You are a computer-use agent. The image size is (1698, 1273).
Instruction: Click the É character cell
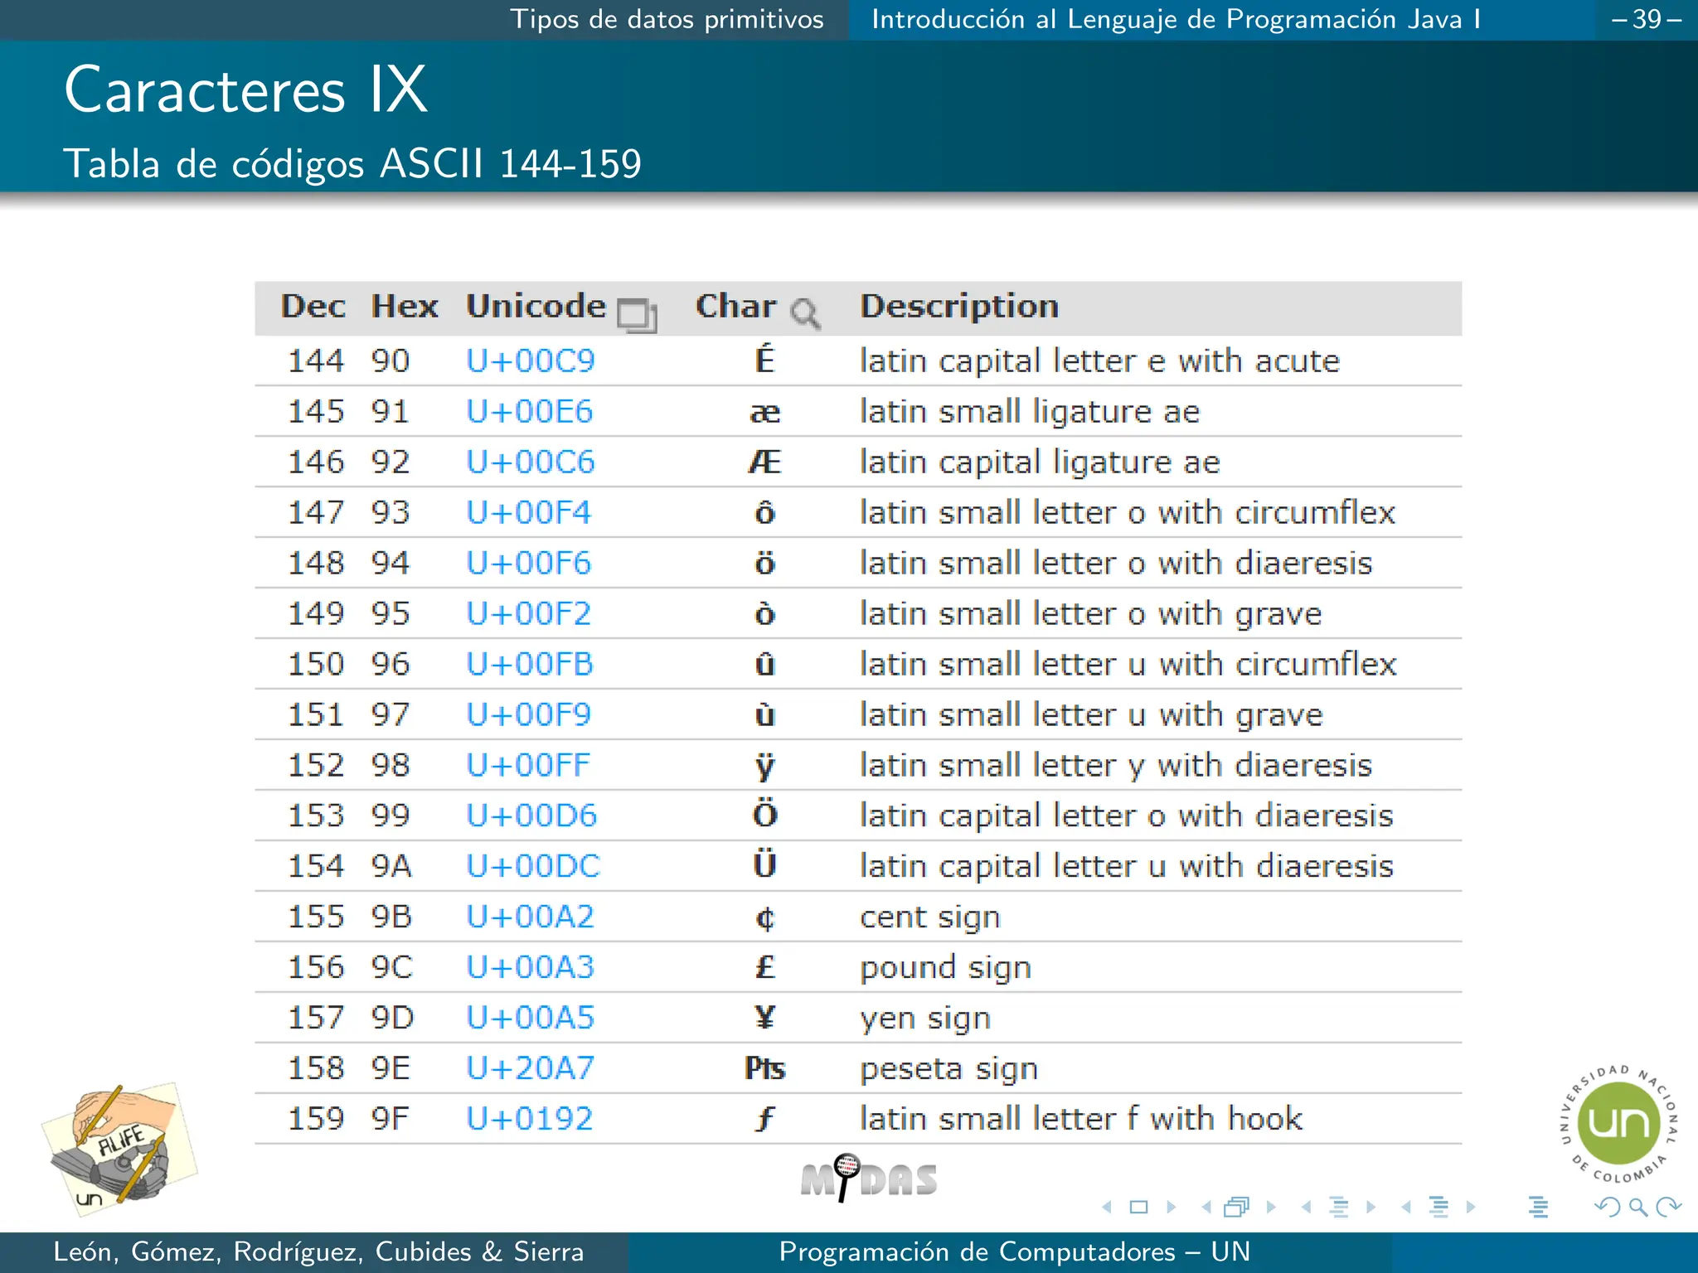pos(764,359)
